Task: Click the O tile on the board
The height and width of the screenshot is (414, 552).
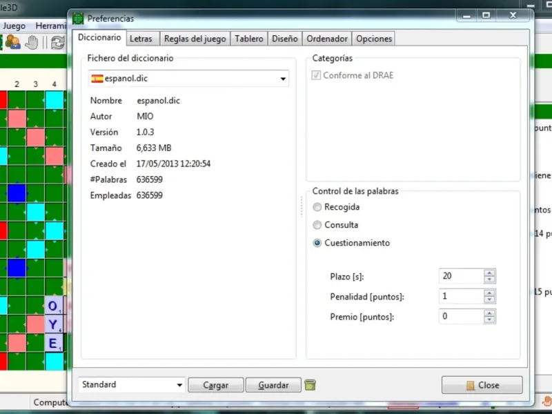Action: coord(54,305)
